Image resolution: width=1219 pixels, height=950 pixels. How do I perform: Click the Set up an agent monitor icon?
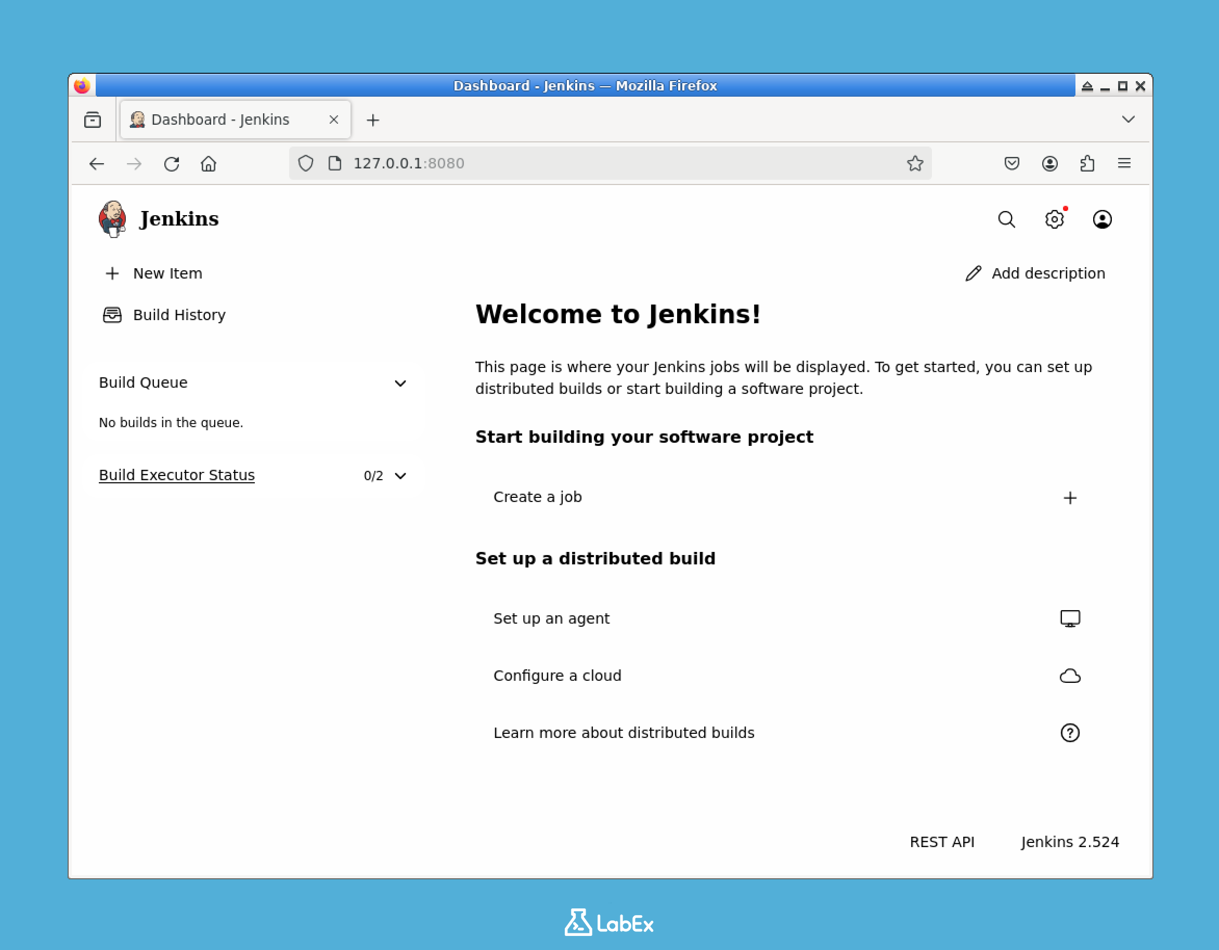1070,618
